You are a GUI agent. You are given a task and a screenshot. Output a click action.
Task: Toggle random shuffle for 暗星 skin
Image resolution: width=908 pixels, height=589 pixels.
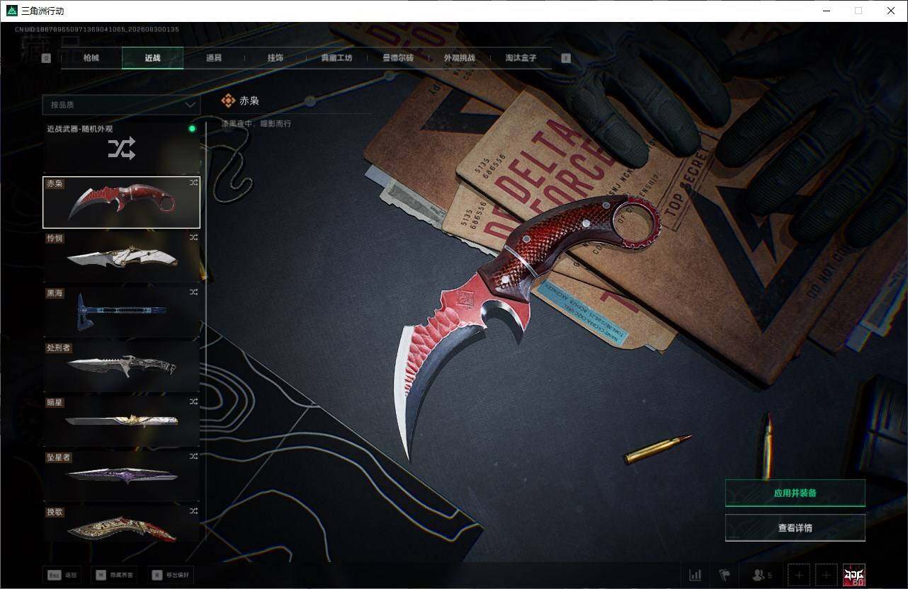[193, 401]
